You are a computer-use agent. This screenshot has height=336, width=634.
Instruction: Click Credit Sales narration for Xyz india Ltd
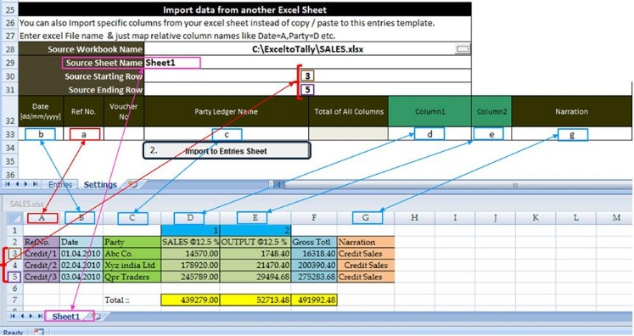click(x=366, y=266)
